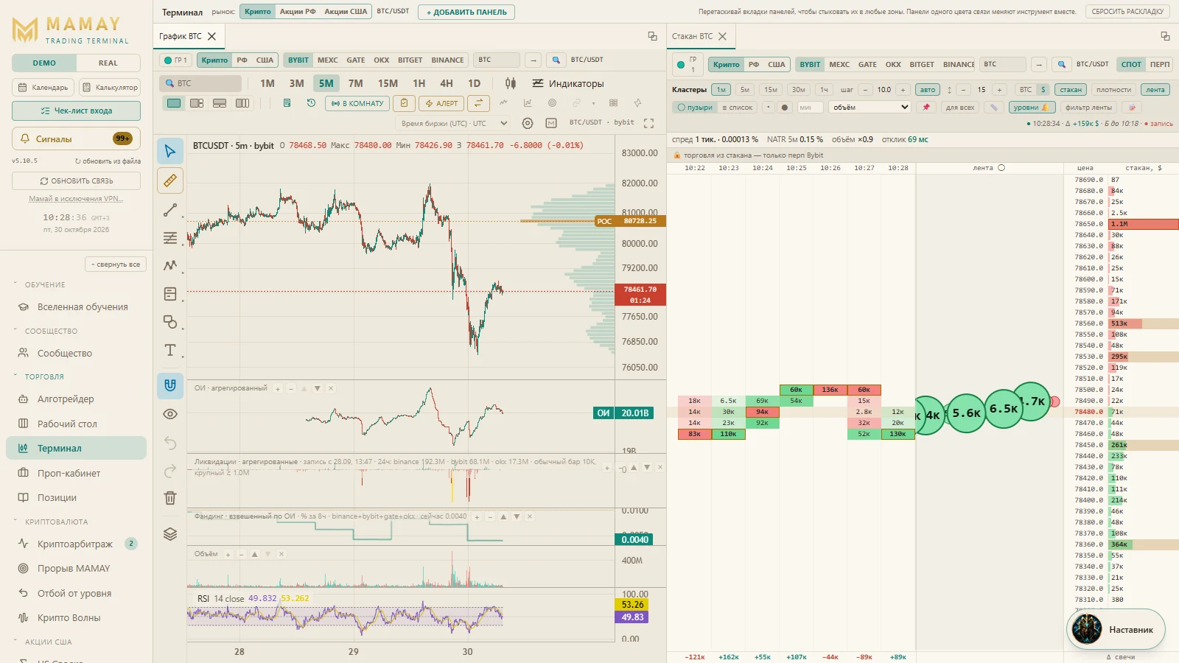Screen dimensions: 1179x663
Task: Open the объём cluster metric dropdown
Action: tap(870, 108)
